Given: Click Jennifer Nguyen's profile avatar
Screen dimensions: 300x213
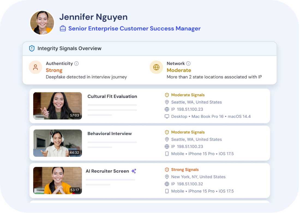Looking at the screenshot, I should (42, 23).
